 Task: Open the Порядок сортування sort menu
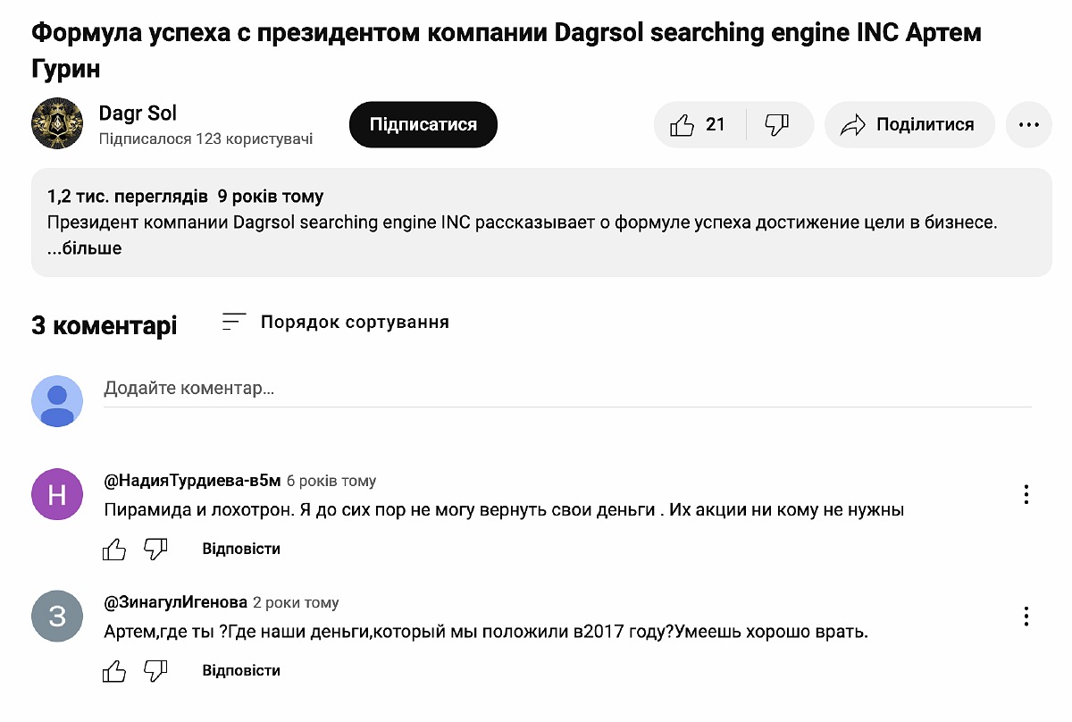(x=336, y=322)
